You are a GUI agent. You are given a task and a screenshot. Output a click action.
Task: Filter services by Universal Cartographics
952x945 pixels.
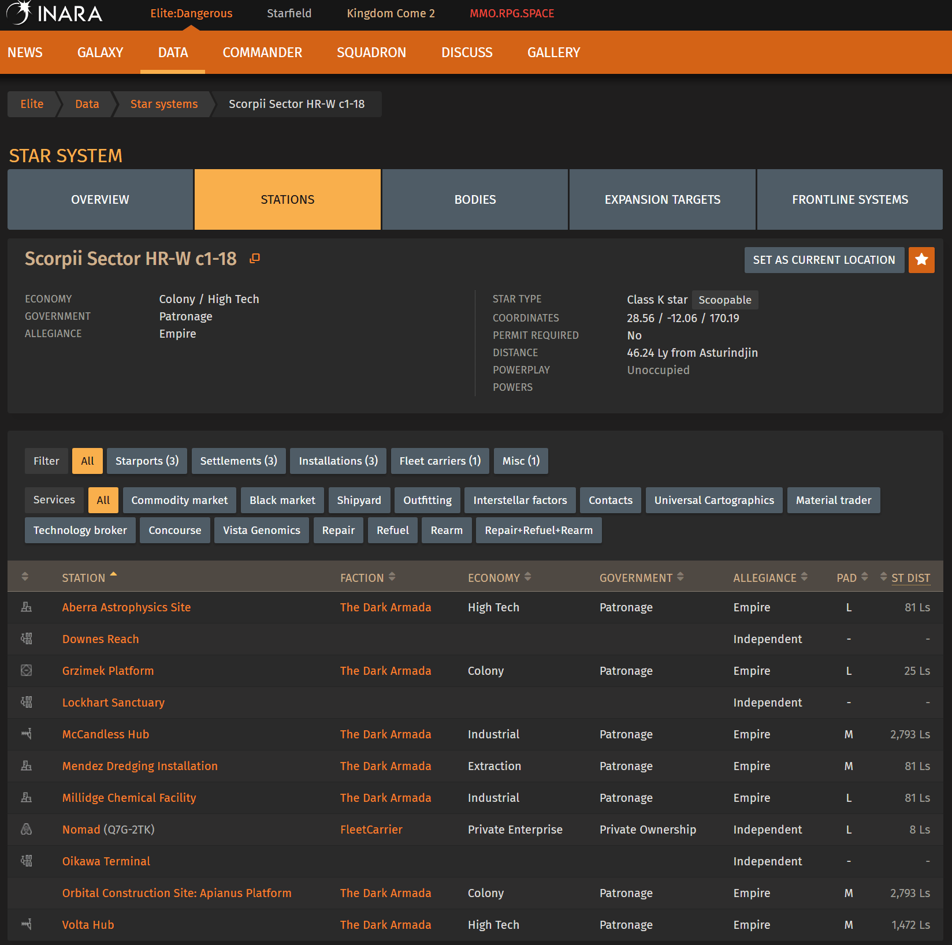coord(714,500)
